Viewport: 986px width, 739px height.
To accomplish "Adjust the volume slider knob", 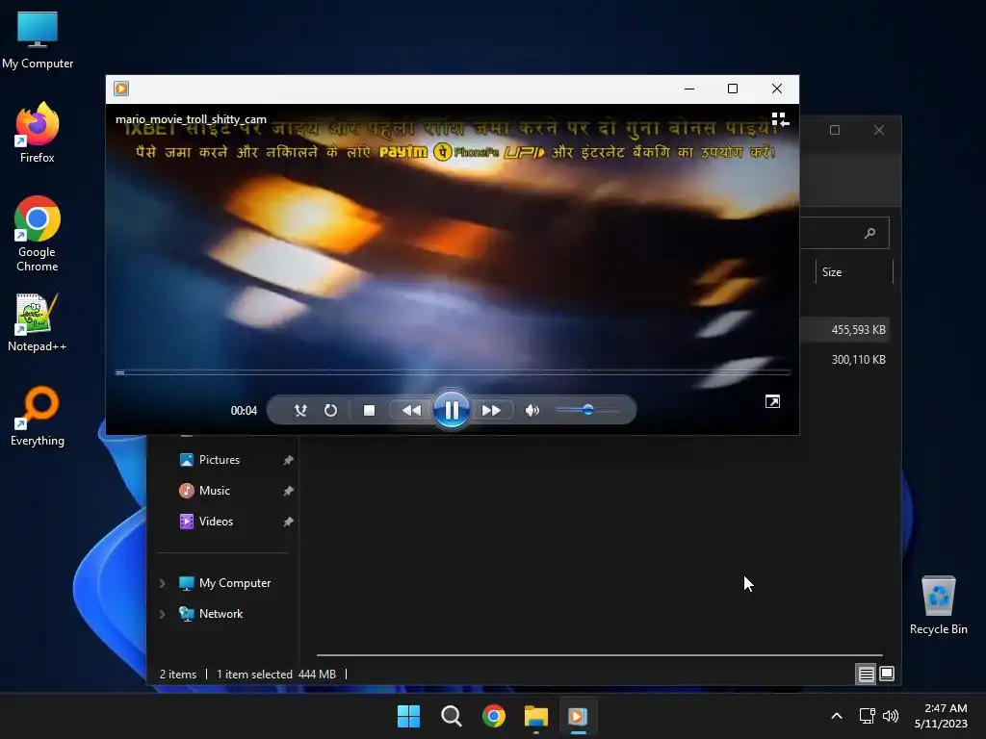I will tap(588, 410).
